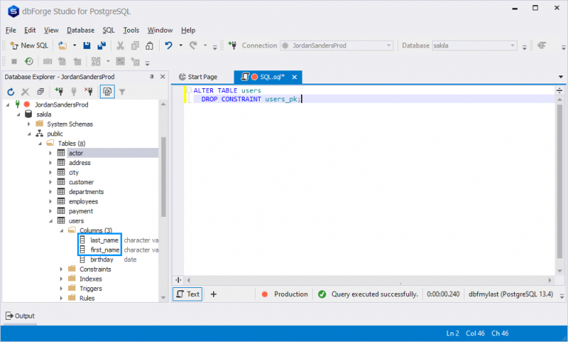Open the Connection dropdown JordanSandersProd

[337, 46]
